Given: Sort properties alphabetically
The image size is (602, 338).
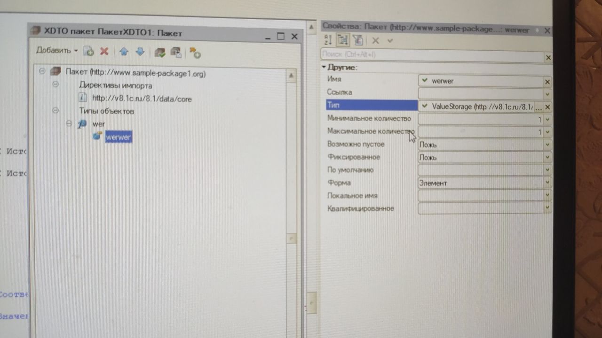Looking at the screenshot, I should click(x=328, y=40).
